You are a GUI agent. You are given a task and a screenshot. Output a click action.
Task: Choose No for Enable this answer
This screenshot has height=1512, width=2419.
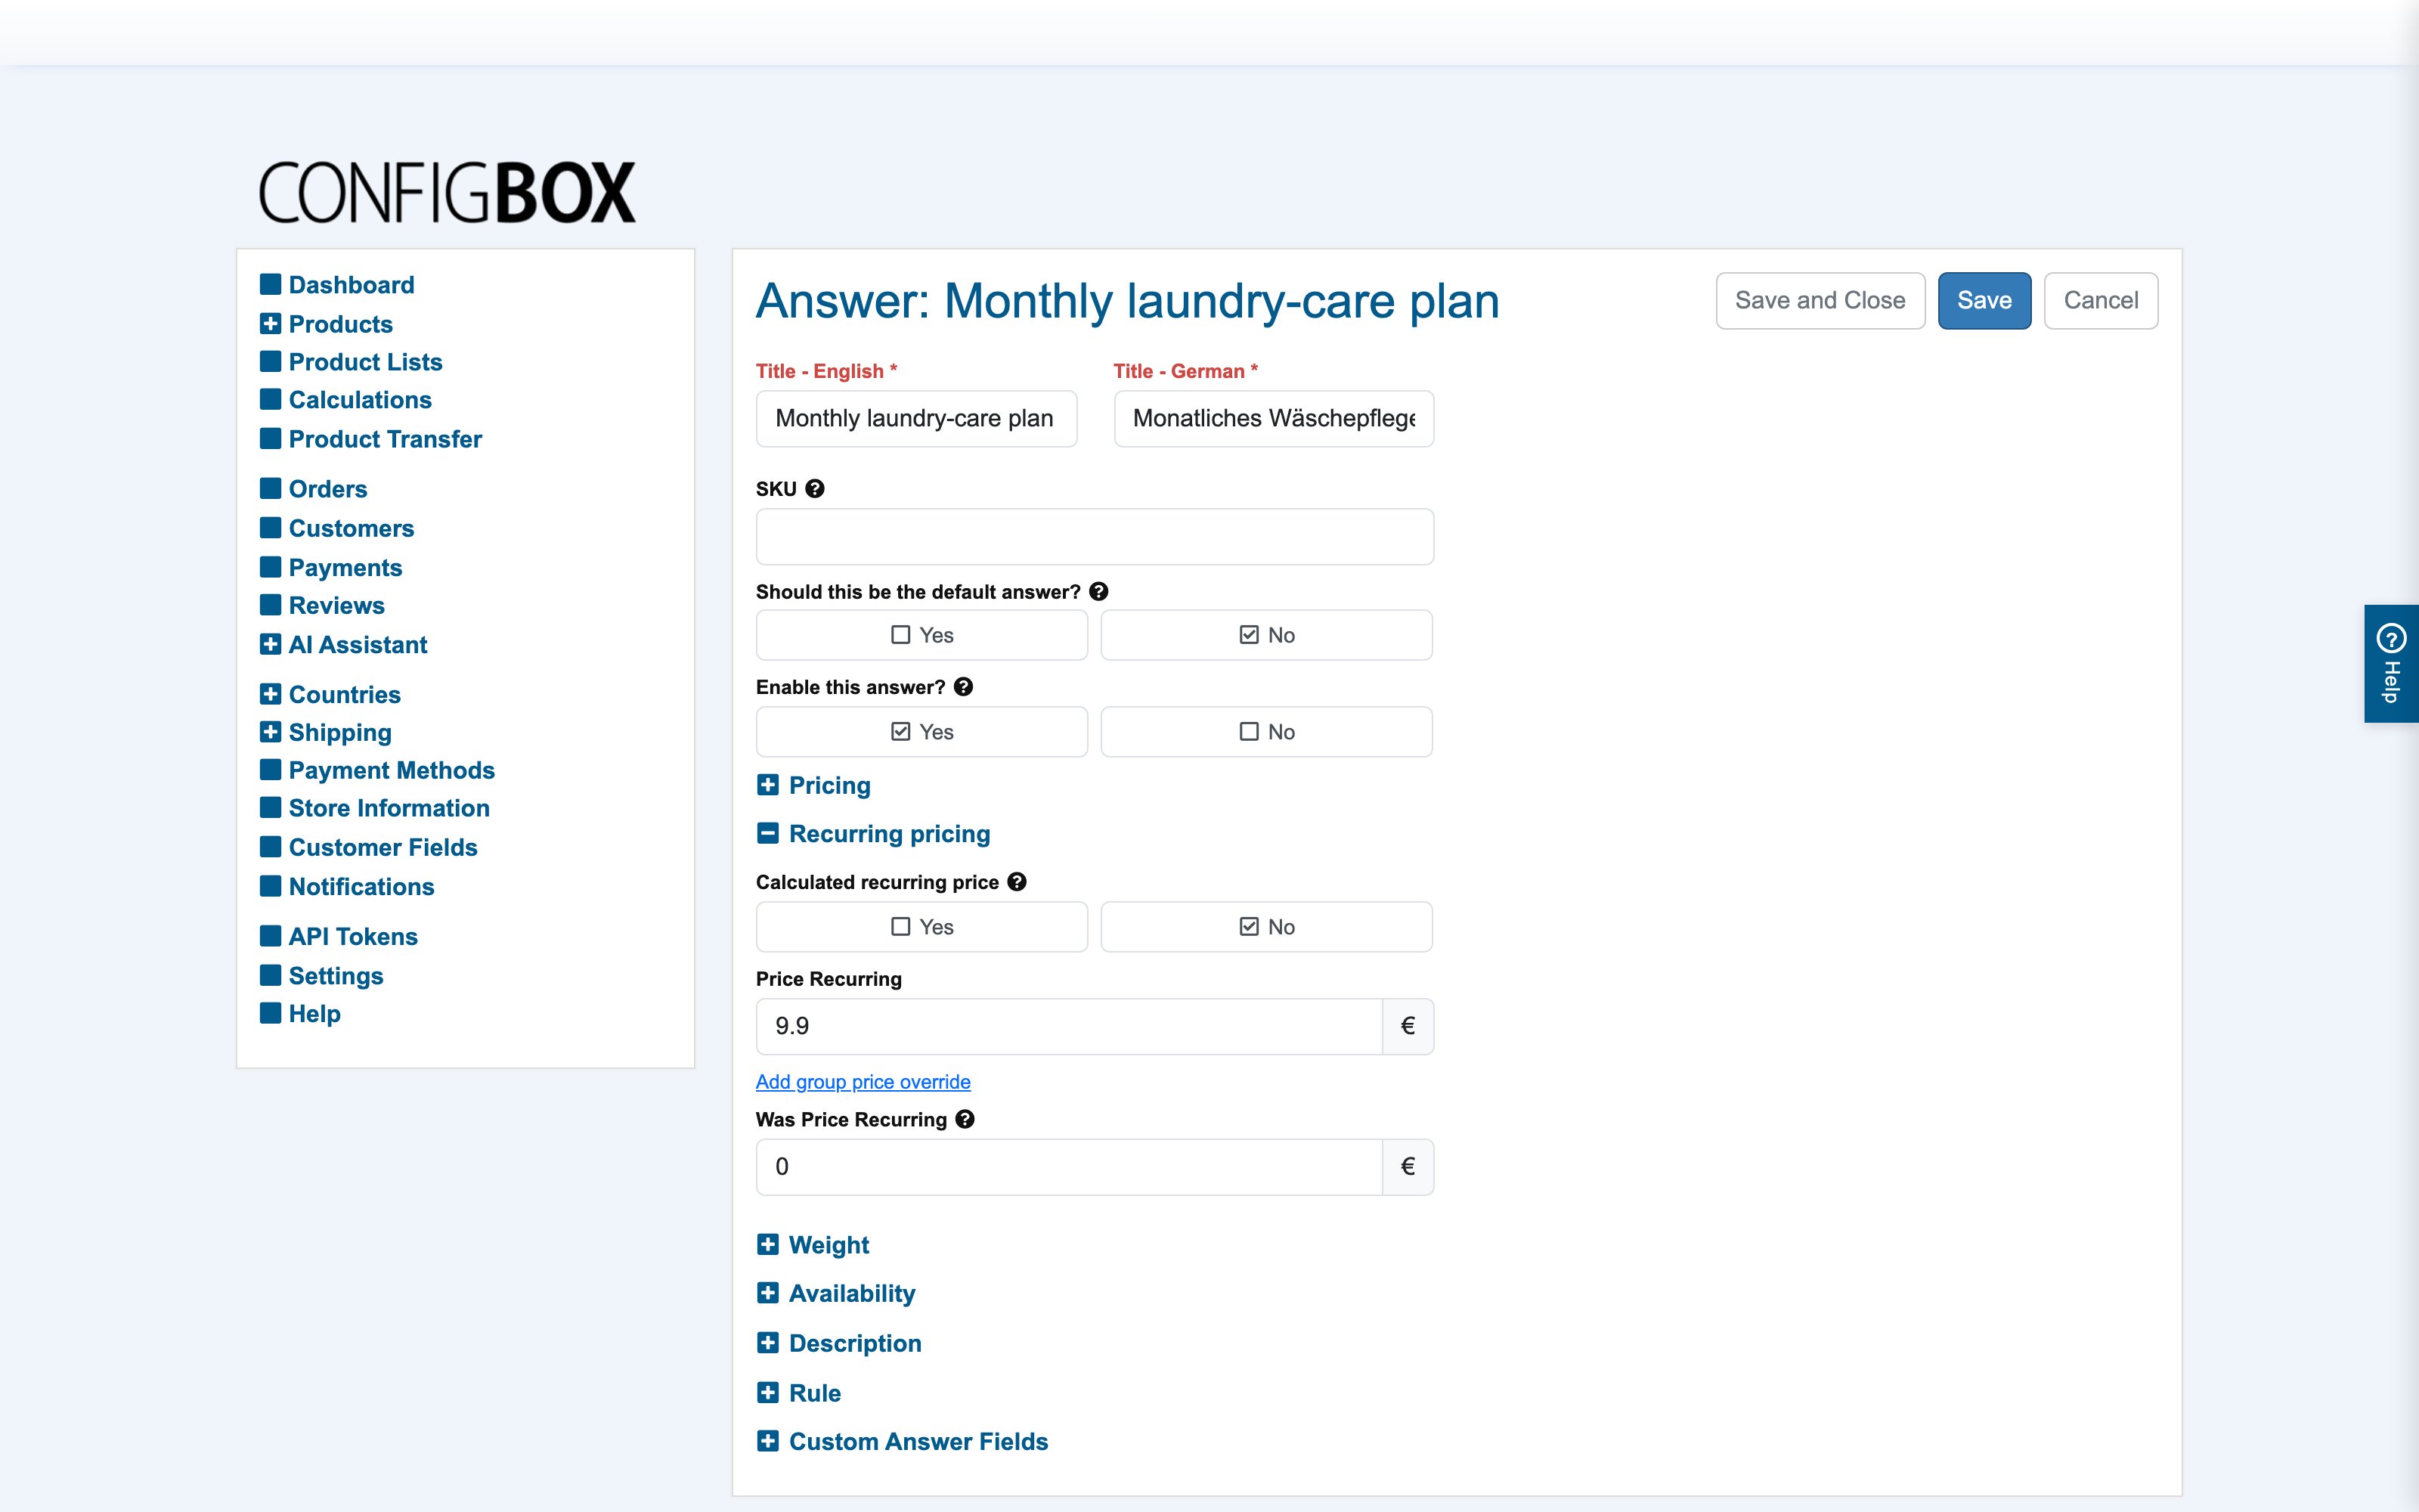pos(1266,732)
